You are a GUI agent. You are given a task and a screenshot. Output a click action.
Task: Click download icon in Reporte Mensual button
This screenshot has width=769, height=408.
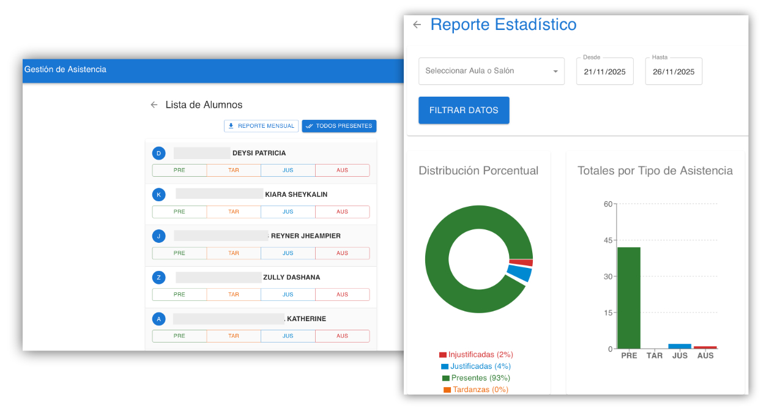pos(231,126)
